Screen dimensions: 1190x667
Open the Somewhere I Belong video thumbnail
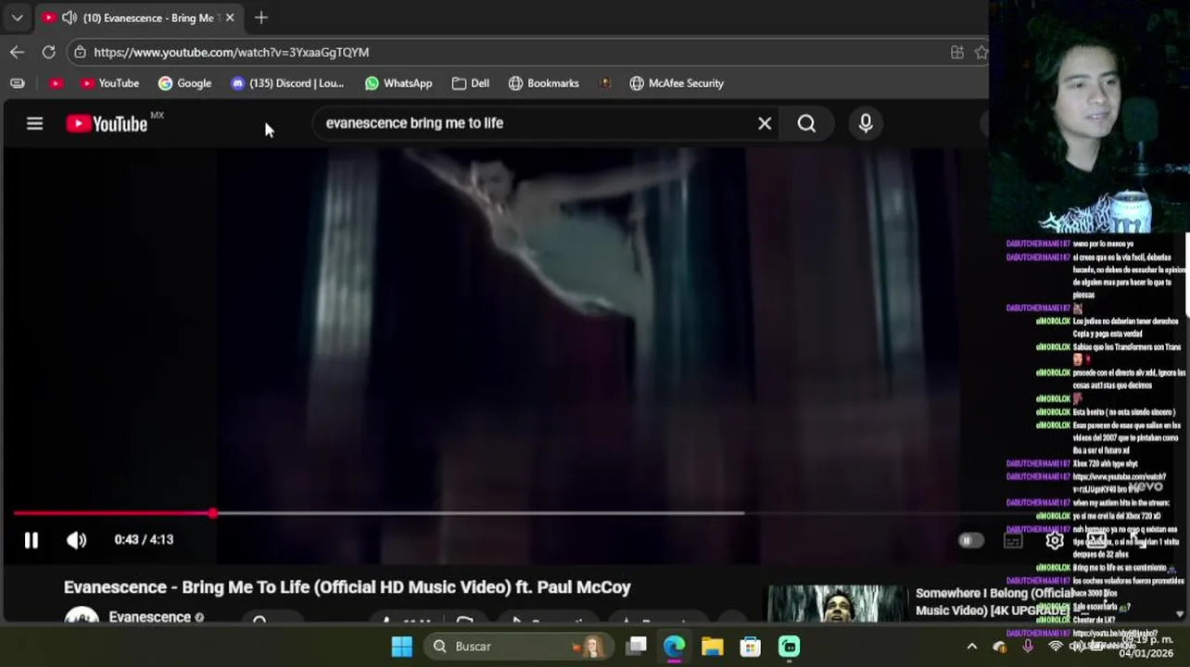[x=837, y=604]
